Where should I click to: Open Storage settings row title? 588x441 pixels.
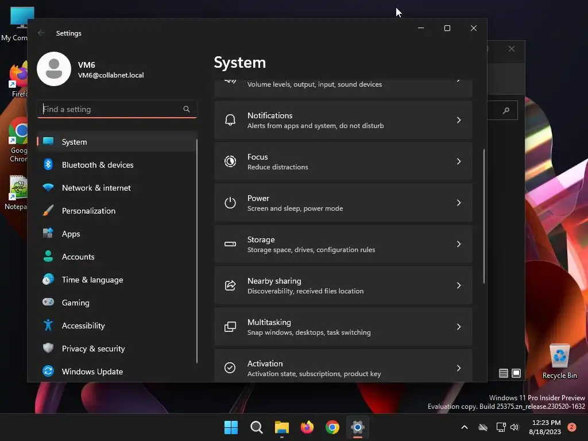click(261, 239)
